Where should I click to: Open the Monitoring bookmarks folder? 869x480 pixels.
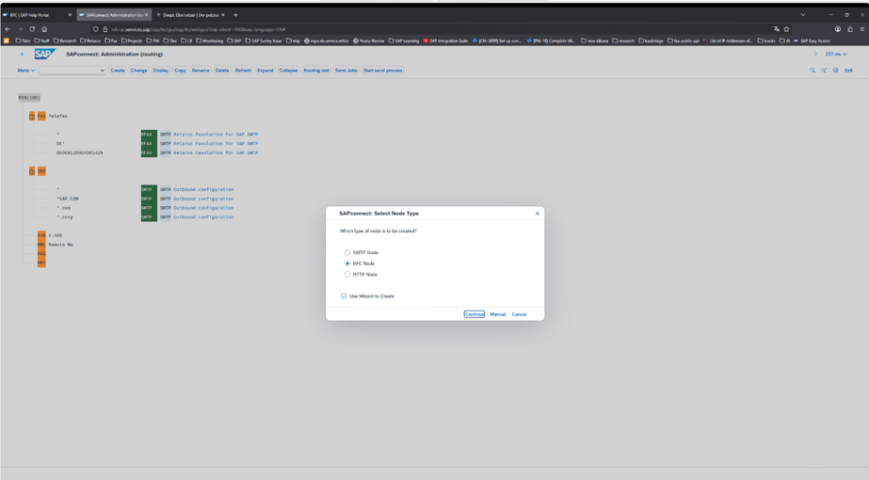(x=209, y=41)
